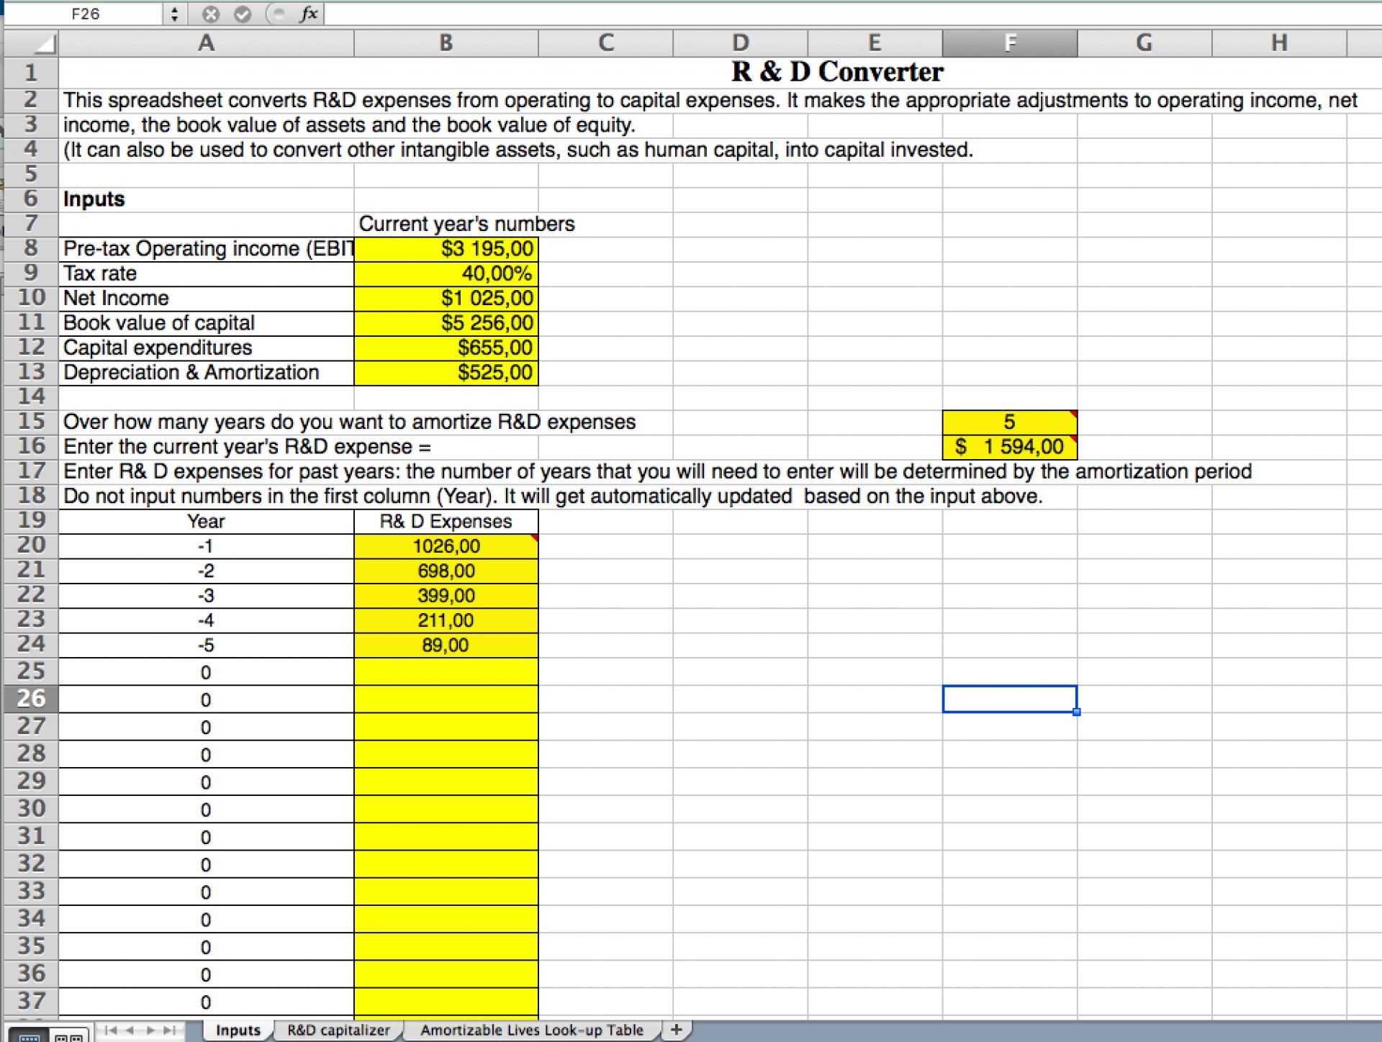Click the 'Tax rate' label cell
The width and height of the screenshot is (1382, 1042).
(206, 273)
